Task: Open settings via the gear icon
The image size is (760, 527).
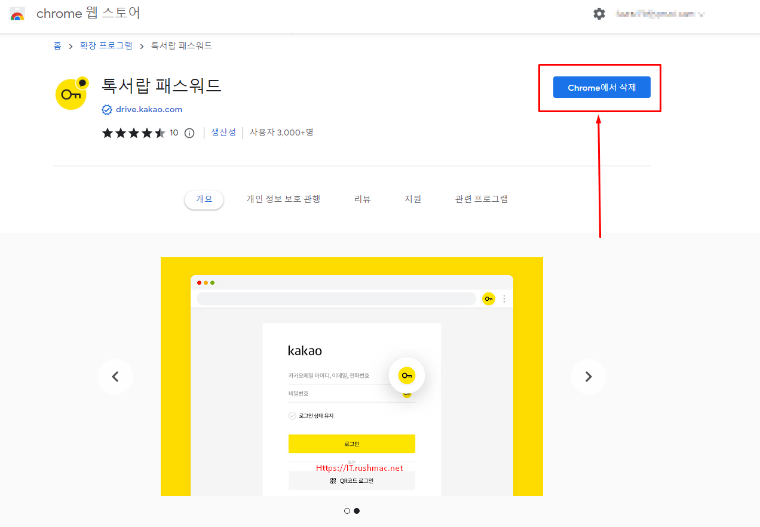Action: coord(599,13)
